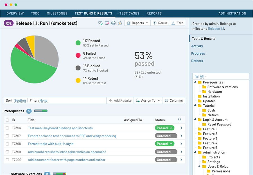The width and height of the screenshot is (253, 175).
Task: Click the Rerun button
Action: click(x=160, y=23)
